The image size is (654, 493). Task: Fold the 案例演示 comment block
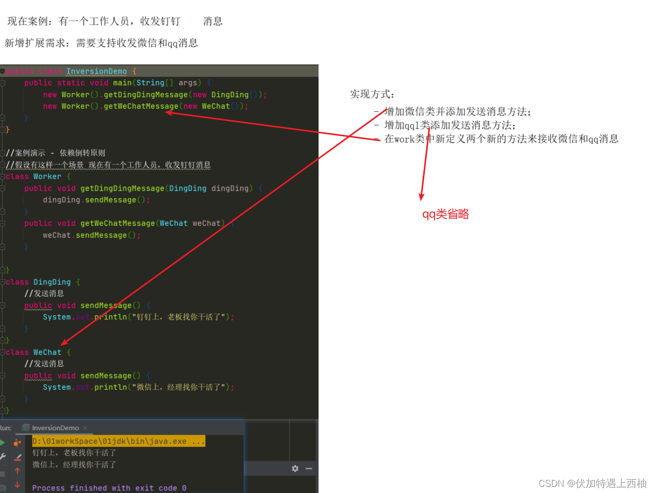point(3,153)
